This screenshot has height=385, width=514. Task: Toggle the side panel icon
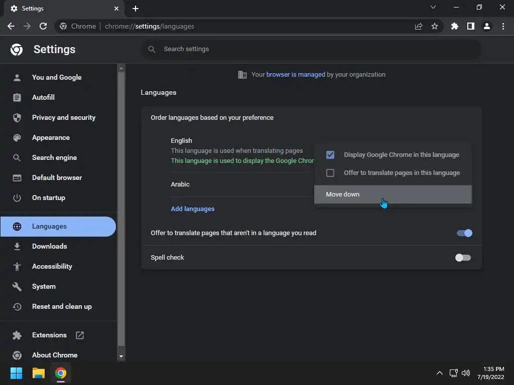coord(470,26)
